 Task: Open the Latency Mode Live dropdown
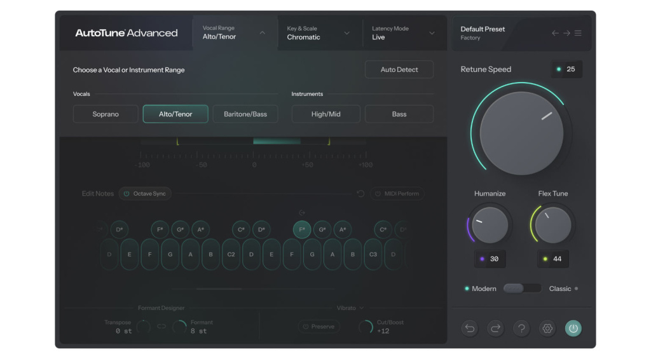point(404,33)
